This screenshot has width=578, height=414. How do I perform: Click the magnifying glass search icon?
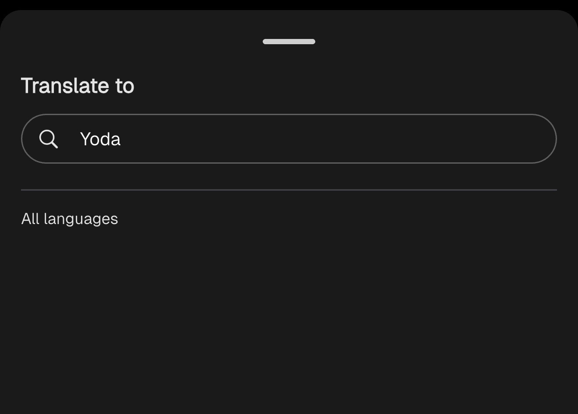coord(48,139)
